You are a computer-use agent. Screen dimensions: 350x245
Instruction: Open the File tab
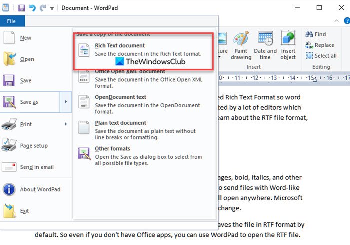pos(11,21)
